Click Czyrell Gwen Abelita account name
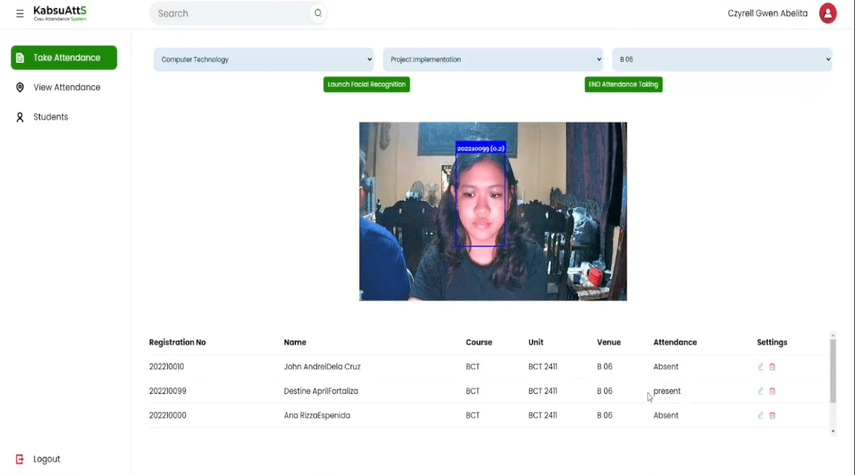 coord(767,12)
